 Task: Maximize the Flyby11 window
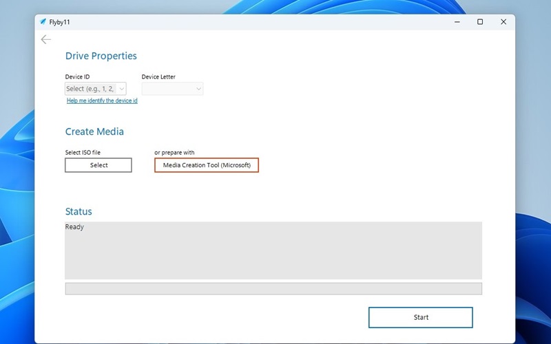point(480,22)
